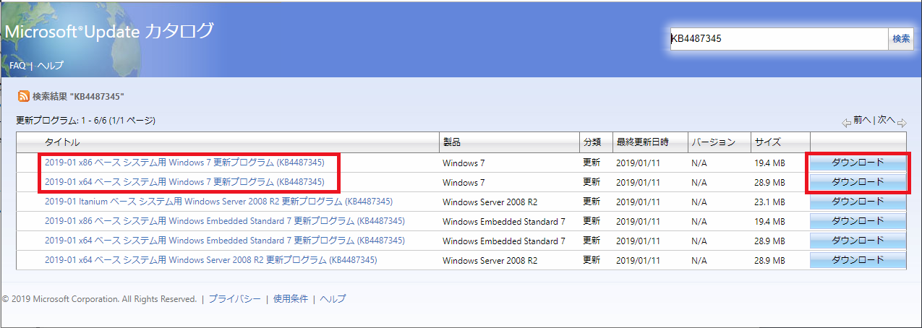This screenshot has height=328, width=922.
Task: Open x86 Windows 7 update KB4487345 link
Action: click(184, 163)
